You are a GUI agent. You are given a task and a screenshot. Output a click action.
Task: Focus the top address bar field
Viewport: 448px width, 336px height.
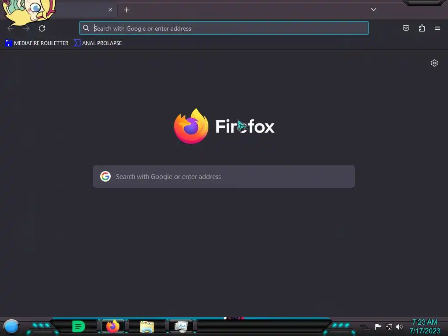224,28
